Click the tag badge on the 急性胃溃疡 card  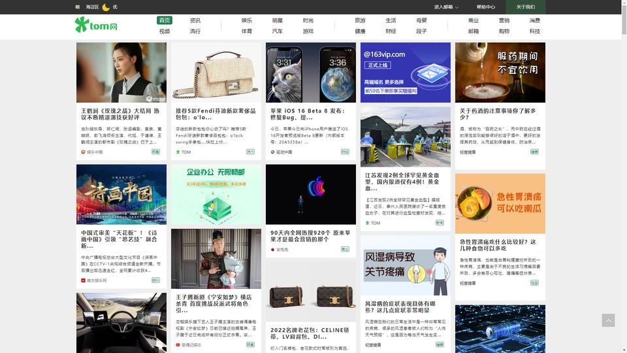click(535, 282)
